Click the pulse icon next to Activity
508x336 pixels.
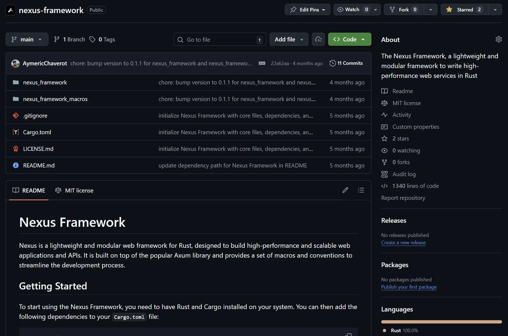click(384, 115)
